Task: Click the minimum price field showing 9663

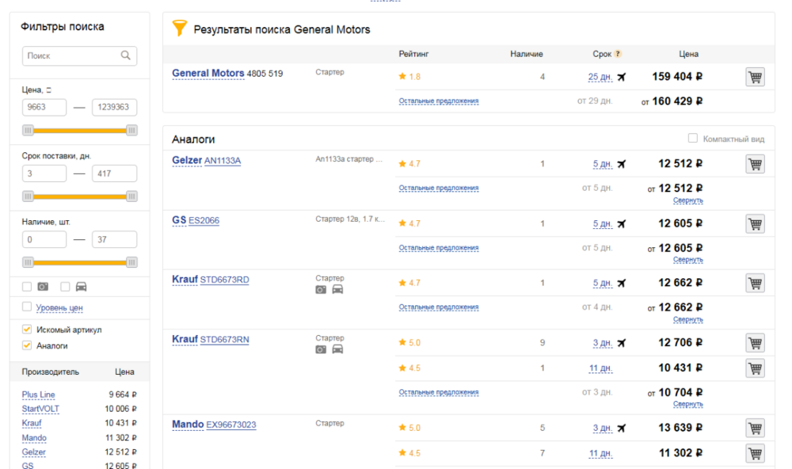Action: click(x=44, y=107)
